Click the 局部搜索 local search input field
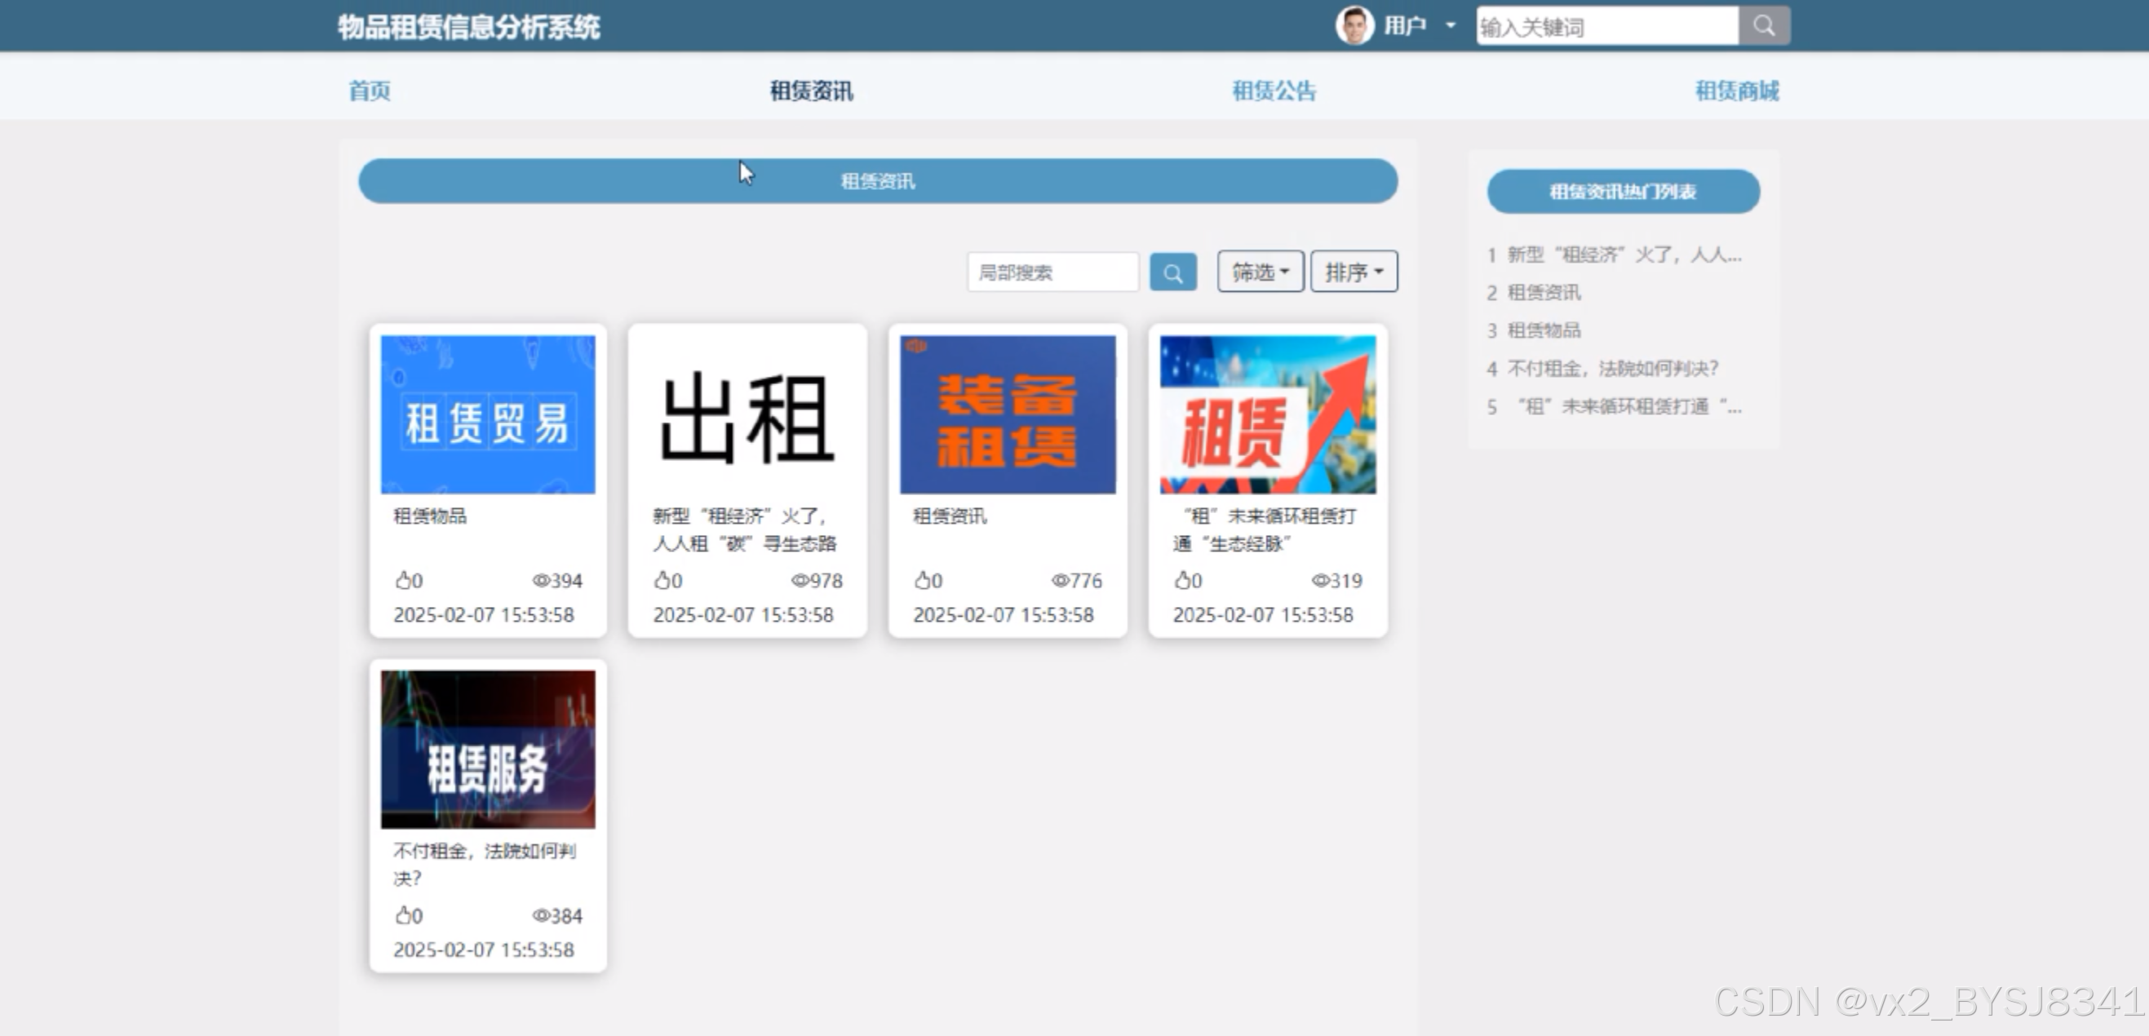 pos(1052,272)
